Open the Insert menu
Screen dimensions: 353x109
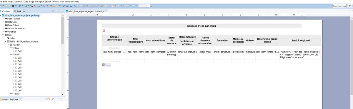[11, 1]
